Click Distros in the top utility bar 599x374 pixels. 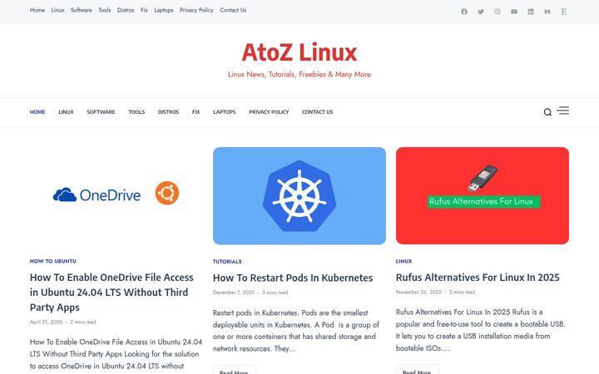(x=126, y=10)
